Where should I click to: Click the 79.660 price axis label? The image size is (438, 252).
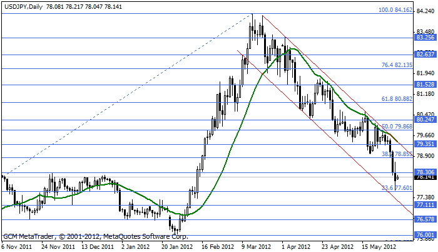[425, 135]
